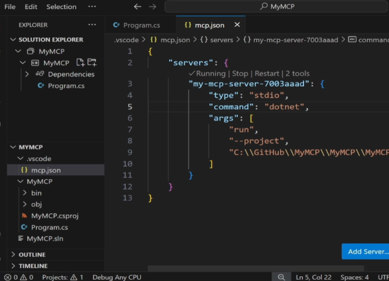Click the horizontal editor scrollbar
This screenshot has width=389, height=281.
pyautogui.click(x=256, y=268)
